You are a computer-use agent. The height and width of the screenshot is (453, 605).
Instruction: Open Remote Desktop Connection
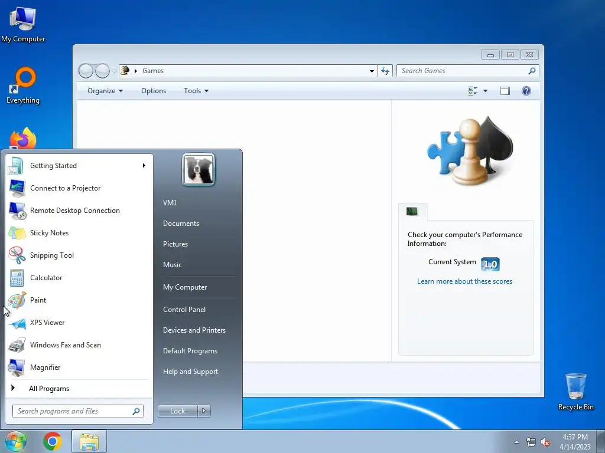coord(79,211)
